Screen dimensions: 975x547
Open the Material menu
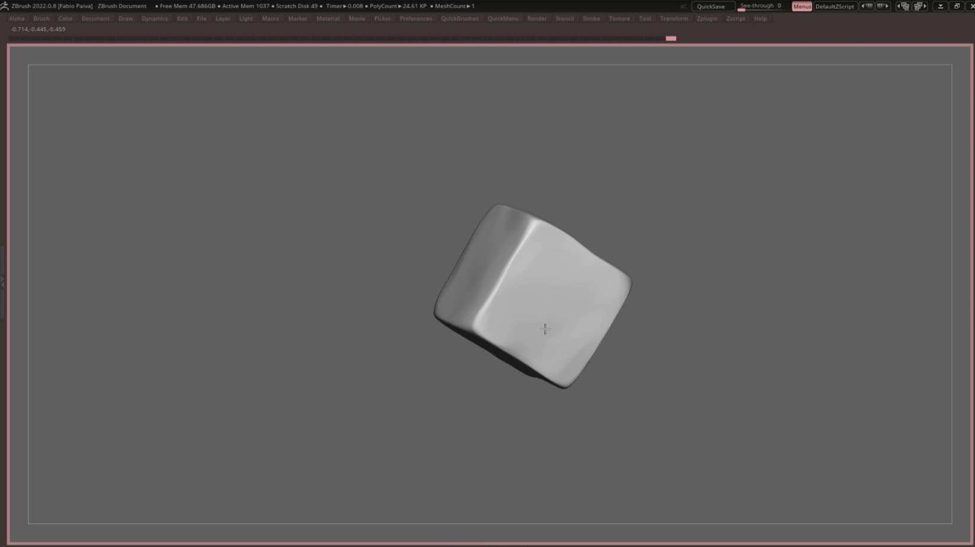(328, 18)
